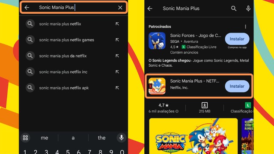
Task: Open the Sonic Mania Plus - NETF... title
Action: pyautogui.click(x=195, y=81)
